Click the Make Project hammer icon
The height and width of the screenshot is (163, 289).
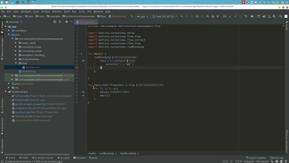[131, 16]
